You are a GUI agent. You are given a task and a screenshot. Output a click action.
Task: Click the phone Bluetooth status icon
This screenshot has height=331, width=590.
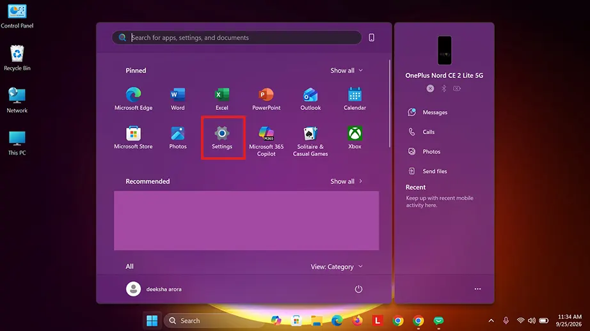click(443, 88)
